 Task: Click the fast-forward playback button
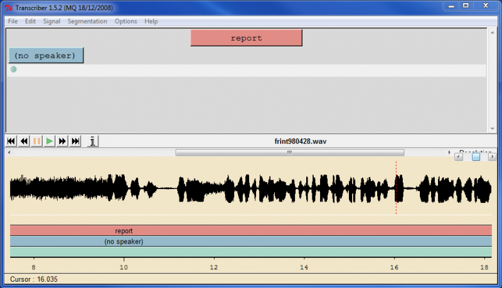point(63,141)
